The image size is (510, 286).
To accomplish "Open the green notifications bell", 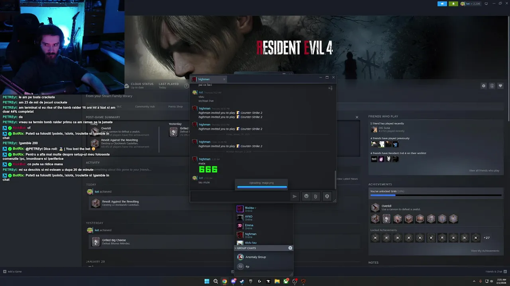I will pos(453,4).
